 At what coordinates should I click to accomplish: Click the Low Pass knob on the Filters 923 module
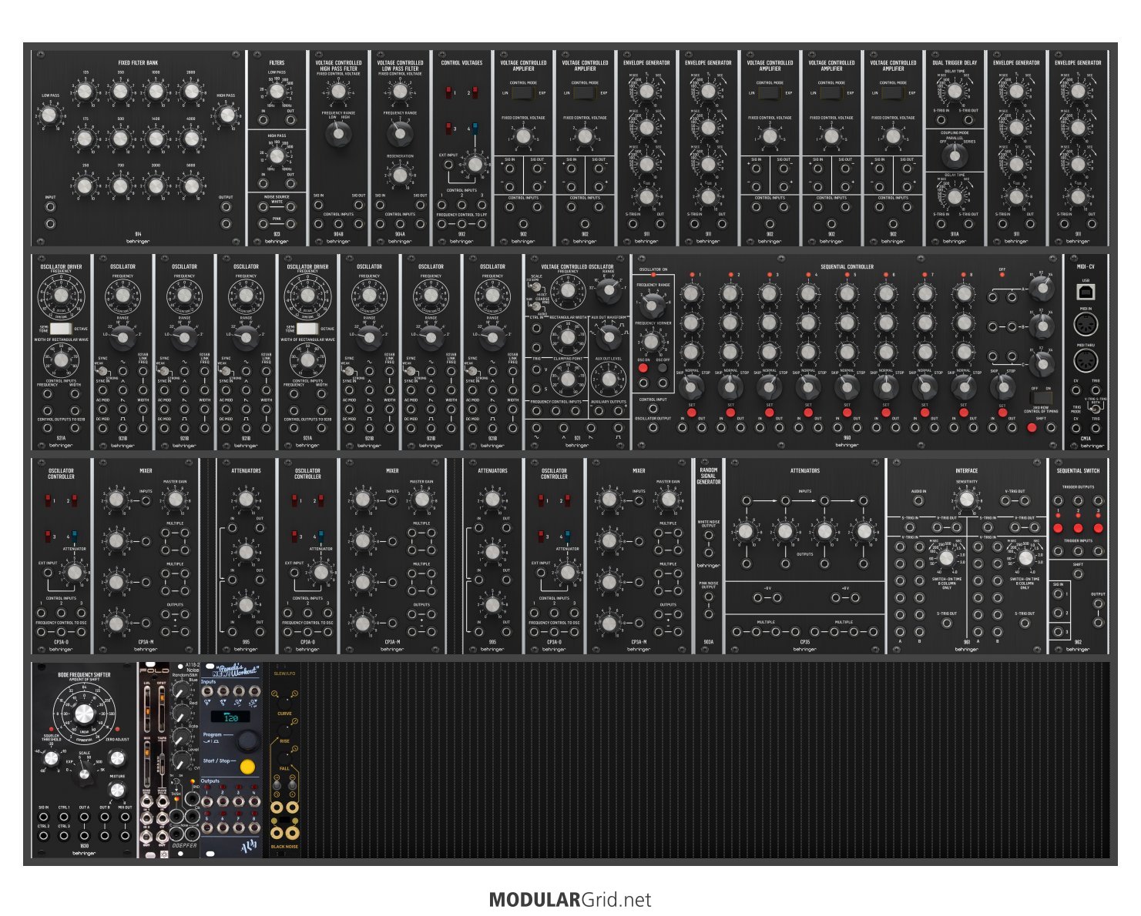[x=277, y=93]
